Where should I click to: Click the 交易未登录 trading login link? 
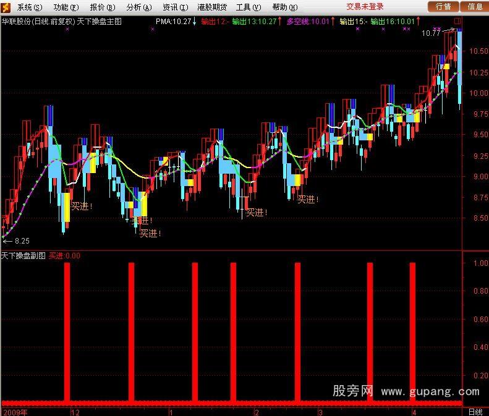click(x=365, y=7)
